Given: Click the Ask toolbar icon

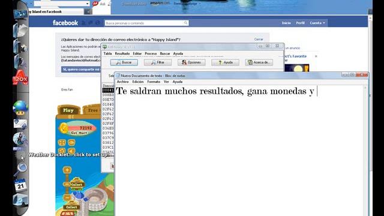Looking at the screenshot, I should [95, 4].
